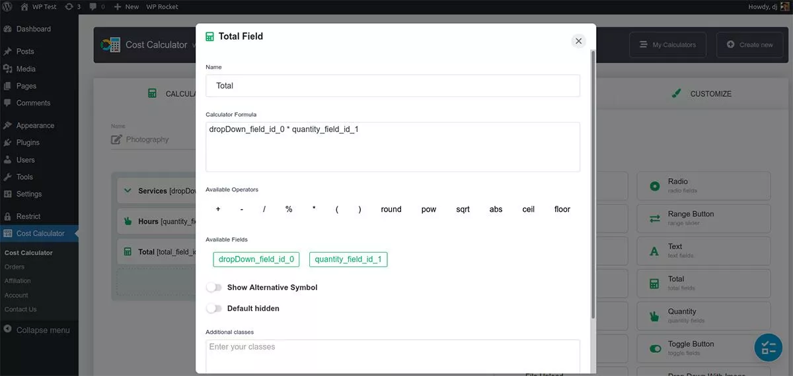Click the Name input field

(x=393, y=86)
